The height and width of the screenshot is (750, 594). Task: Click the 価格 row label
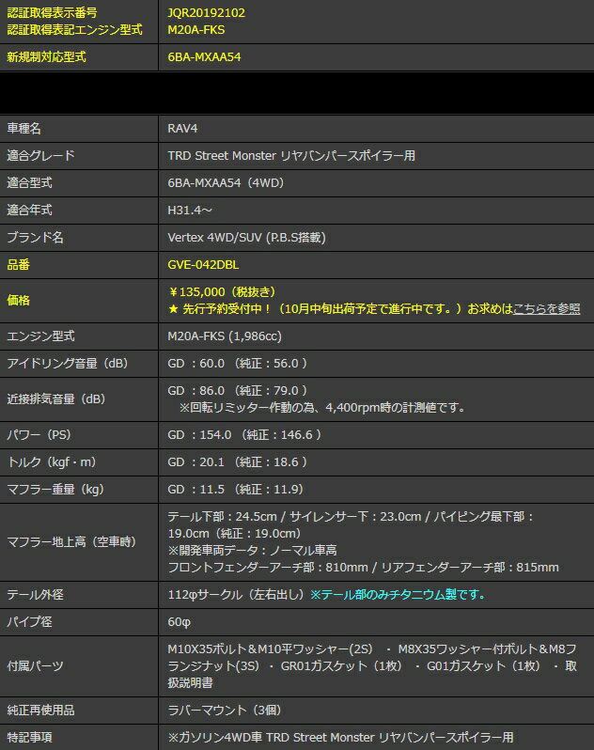click(19, 300)
